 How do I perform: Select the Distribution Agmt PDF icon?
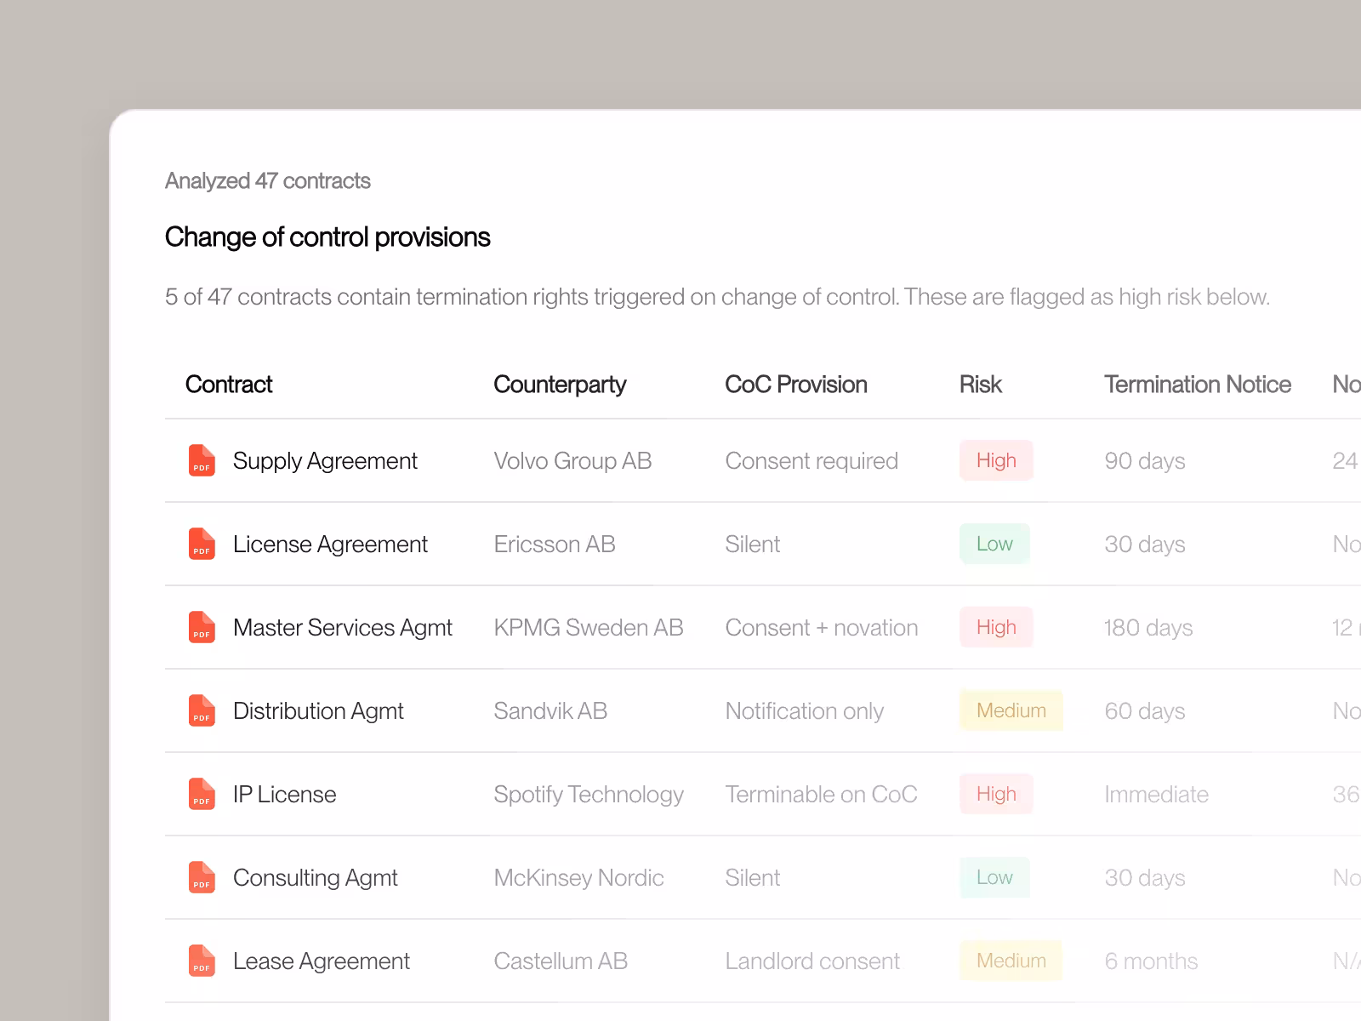point(202,710)
